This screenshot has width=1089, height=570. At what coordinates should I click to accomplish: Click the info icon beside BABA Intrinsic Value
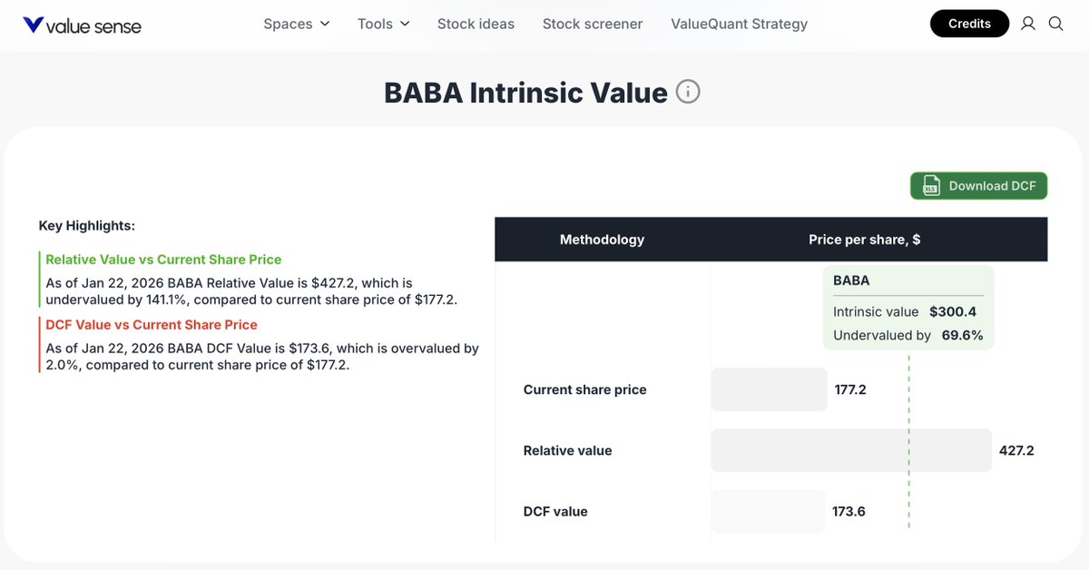(x=687, y=91)
